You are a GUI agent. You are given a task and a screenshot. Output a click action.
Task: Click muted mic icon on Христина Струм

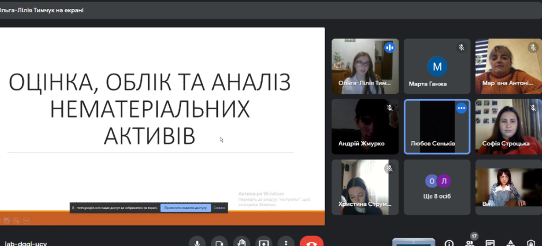pyautogui.click(x=390, y=168)
